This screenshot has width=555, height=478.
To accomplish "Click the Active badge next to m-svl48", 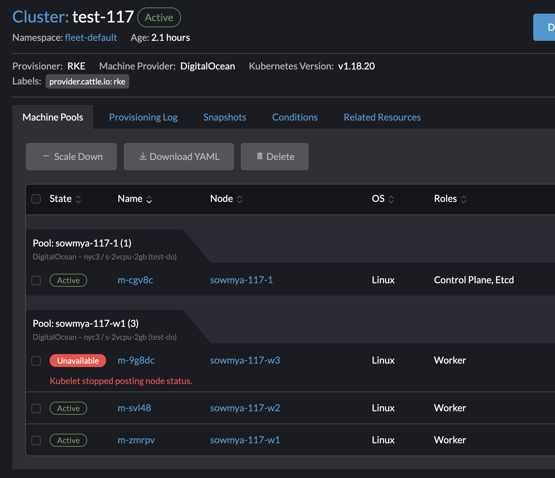I will click(x=68, y=408).
